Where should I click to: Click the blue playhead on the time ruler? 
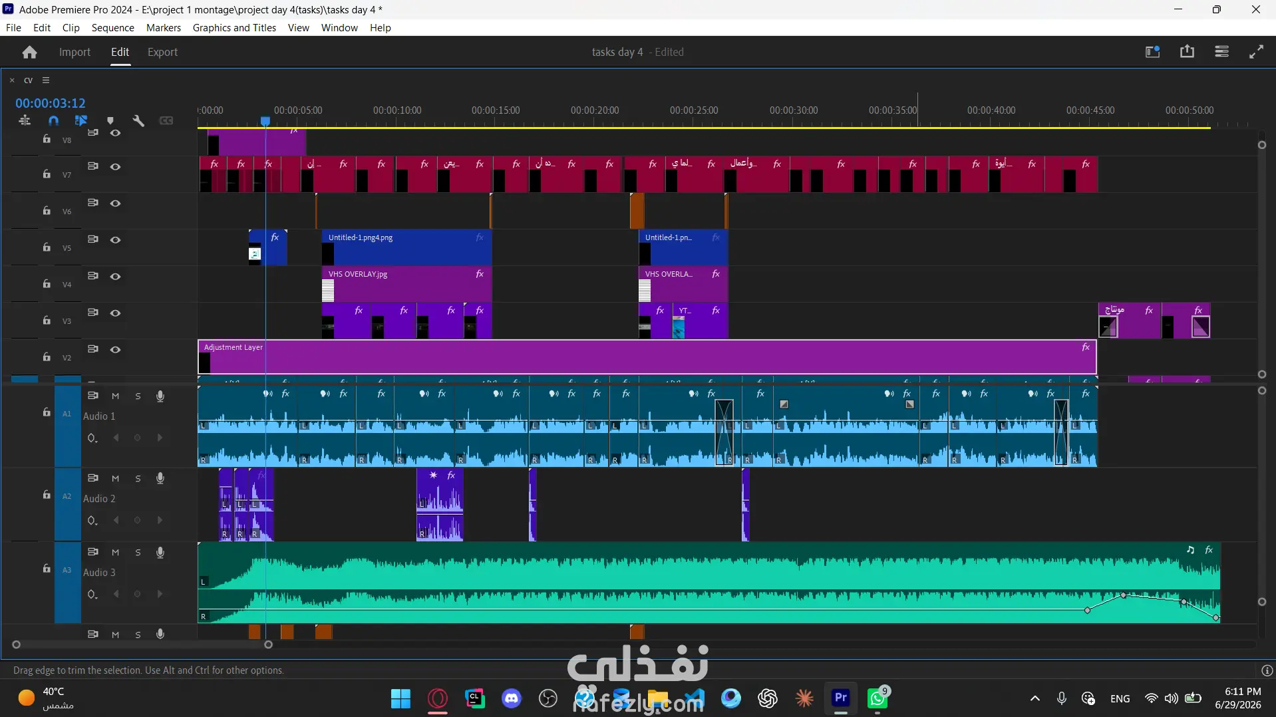[x=265, y=121]
